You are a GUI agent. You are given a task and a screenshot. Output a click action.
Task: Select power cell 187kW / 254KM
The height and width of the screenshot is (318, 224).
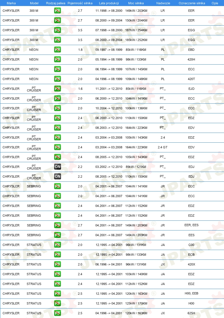click(x=136, y=30)
